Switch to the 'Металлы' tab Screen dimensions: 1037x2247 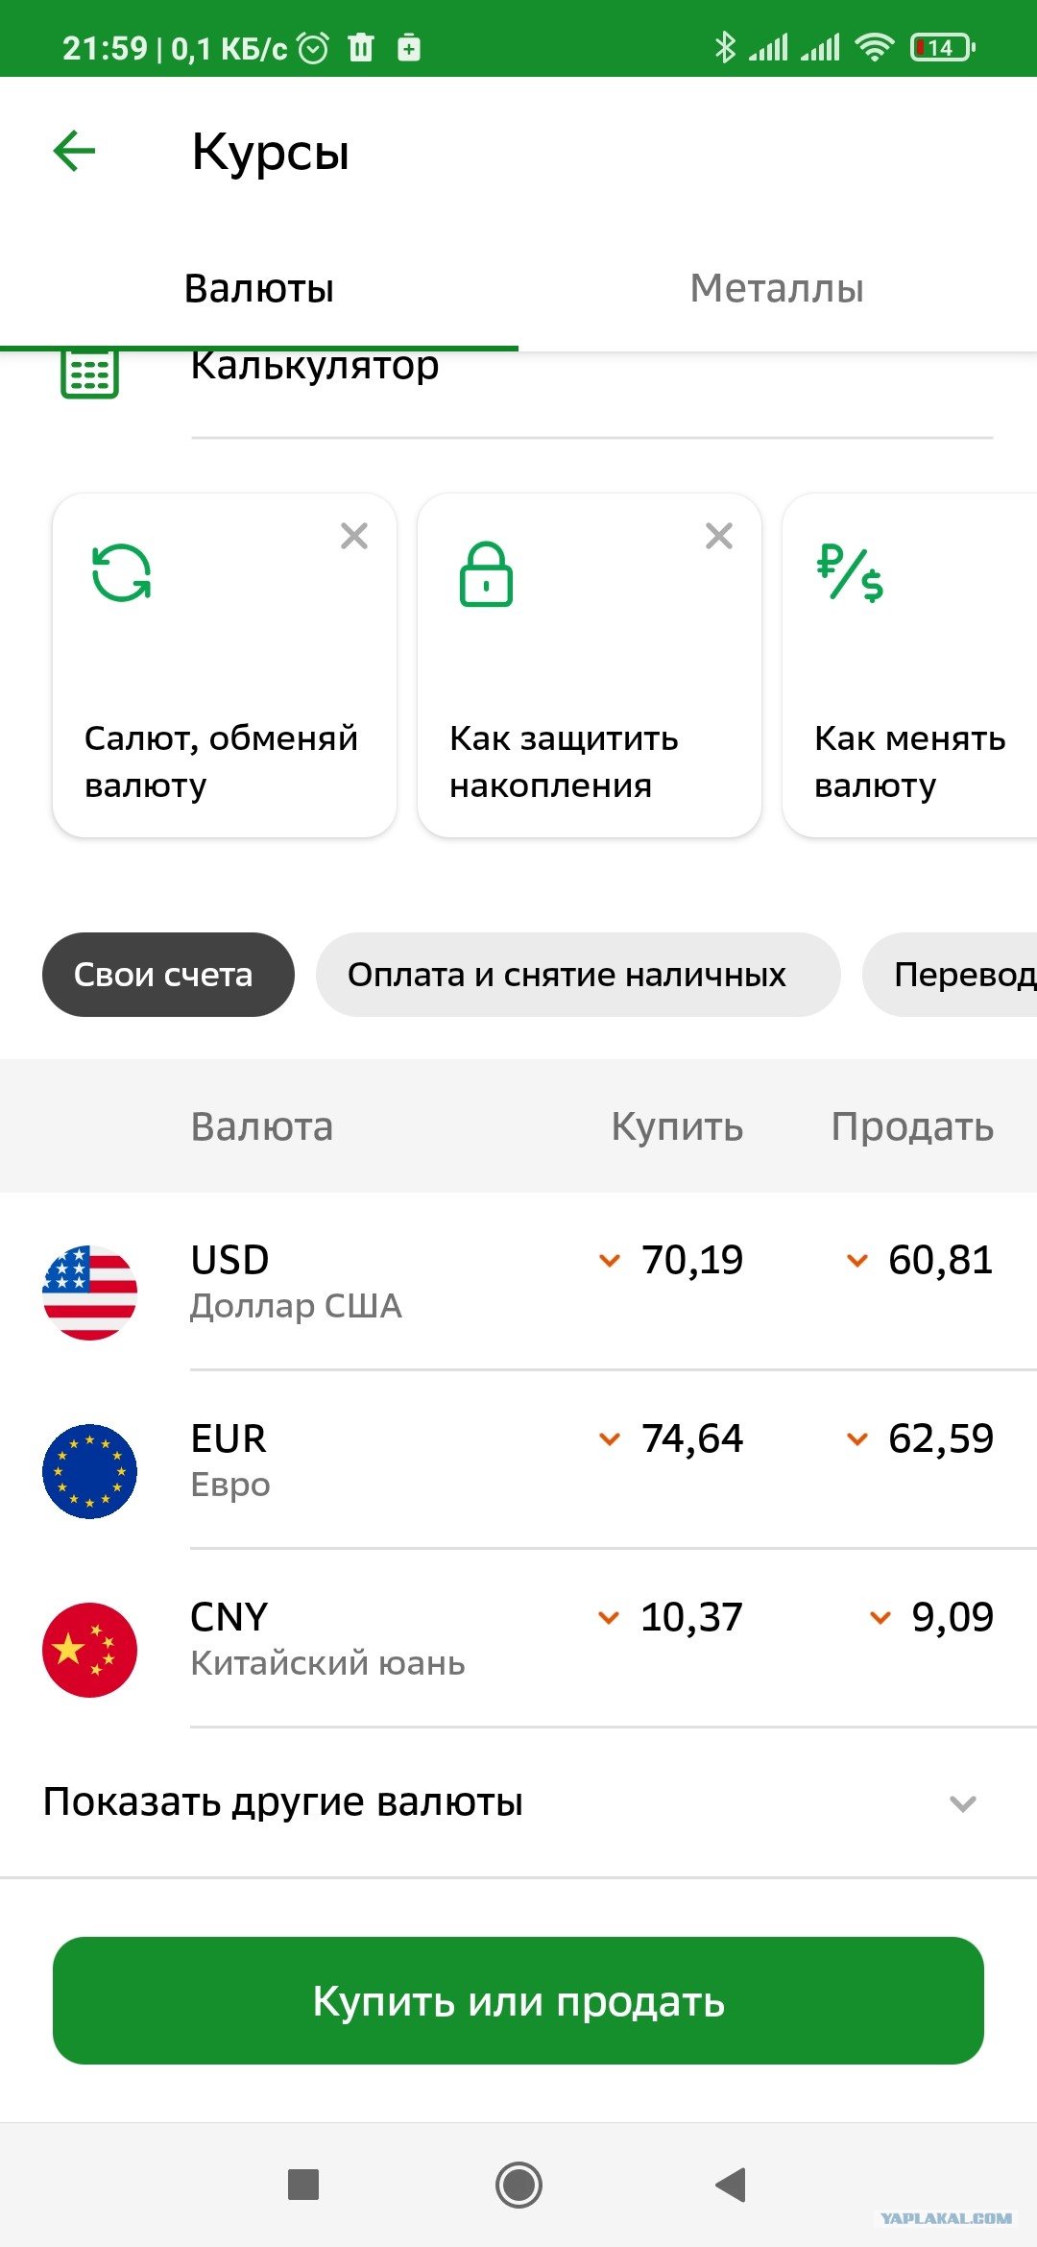(x=778, y=288)
